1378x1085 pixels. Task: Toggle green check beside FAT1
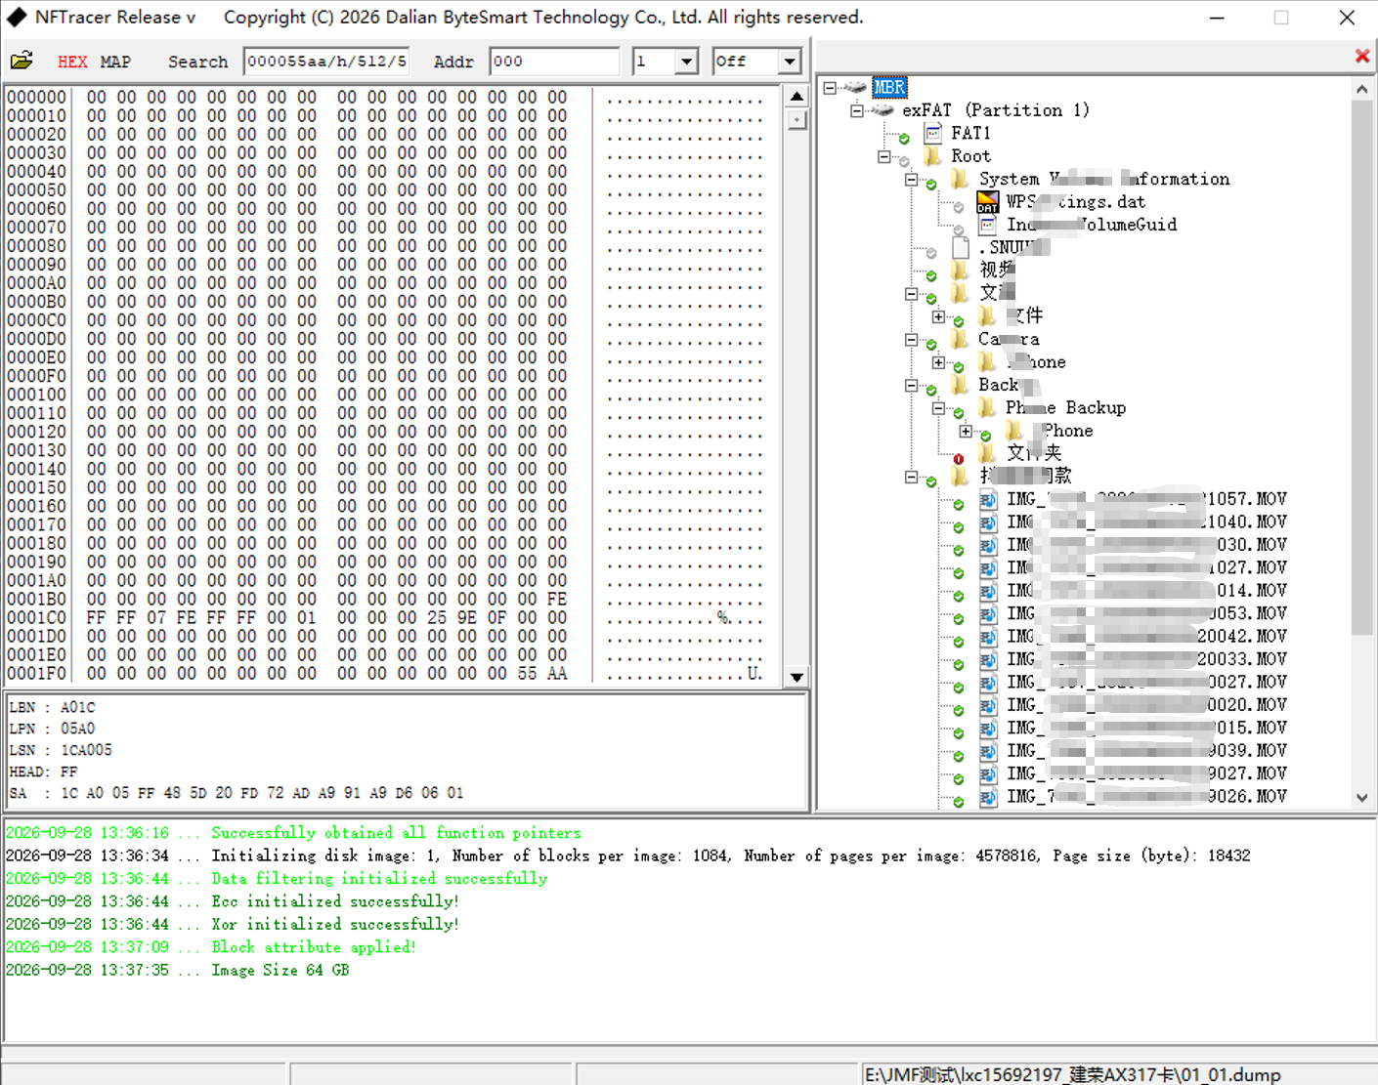pos(904,139)
